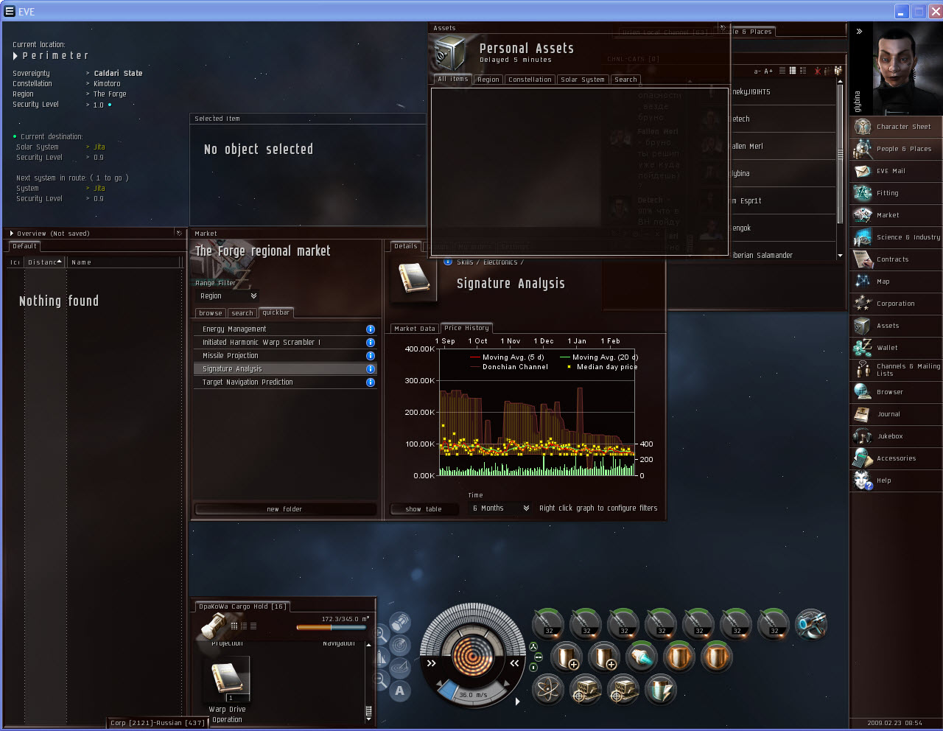The width and height of the screenshot is (943, 731).
Task: Show info for Target Navigation Prediction
Action: 371,382
